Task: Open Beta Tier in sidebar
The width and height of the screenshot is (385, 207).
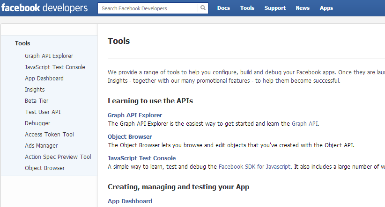Action: coord(37,100)
